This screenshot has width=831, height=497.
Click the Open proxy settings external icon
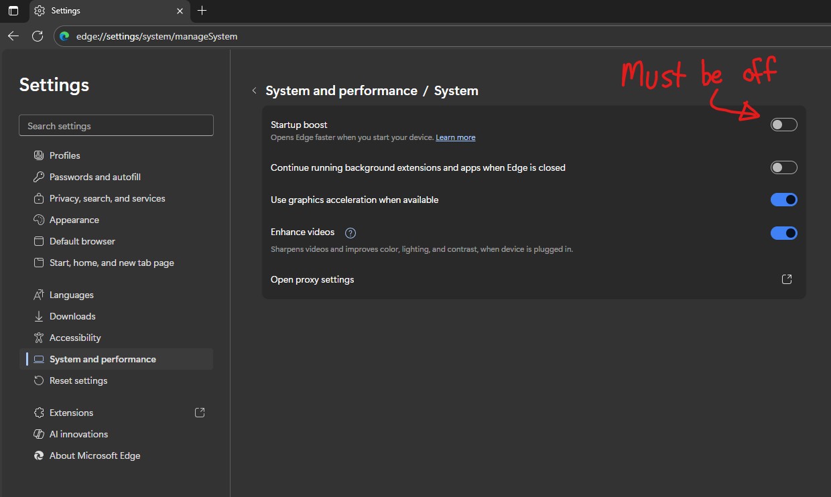point(787,279)
